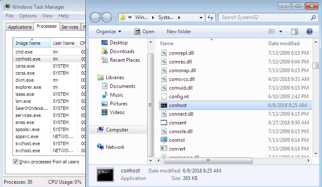Select Pictures in navigation pane

click(x=115, y=104)
